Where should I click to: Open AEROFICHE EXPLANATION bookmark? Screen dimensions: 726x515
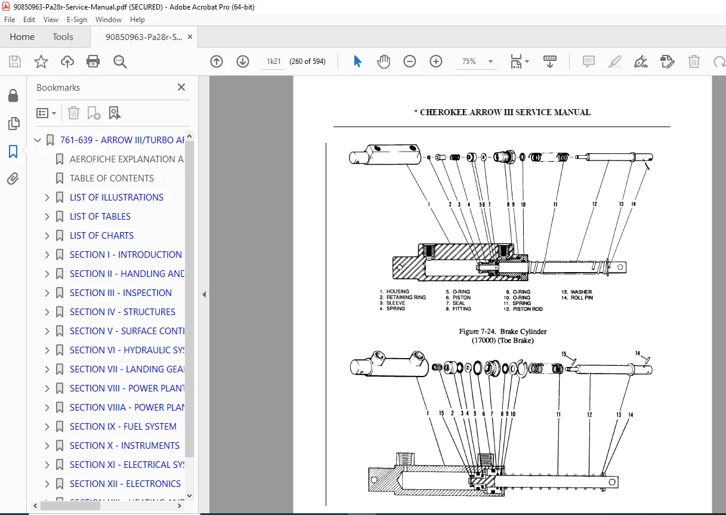[x=126, y=159]
